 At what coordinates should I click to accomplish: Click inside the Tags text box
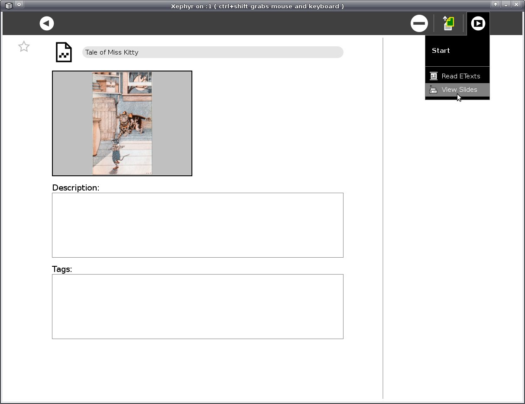pos(198,307)
